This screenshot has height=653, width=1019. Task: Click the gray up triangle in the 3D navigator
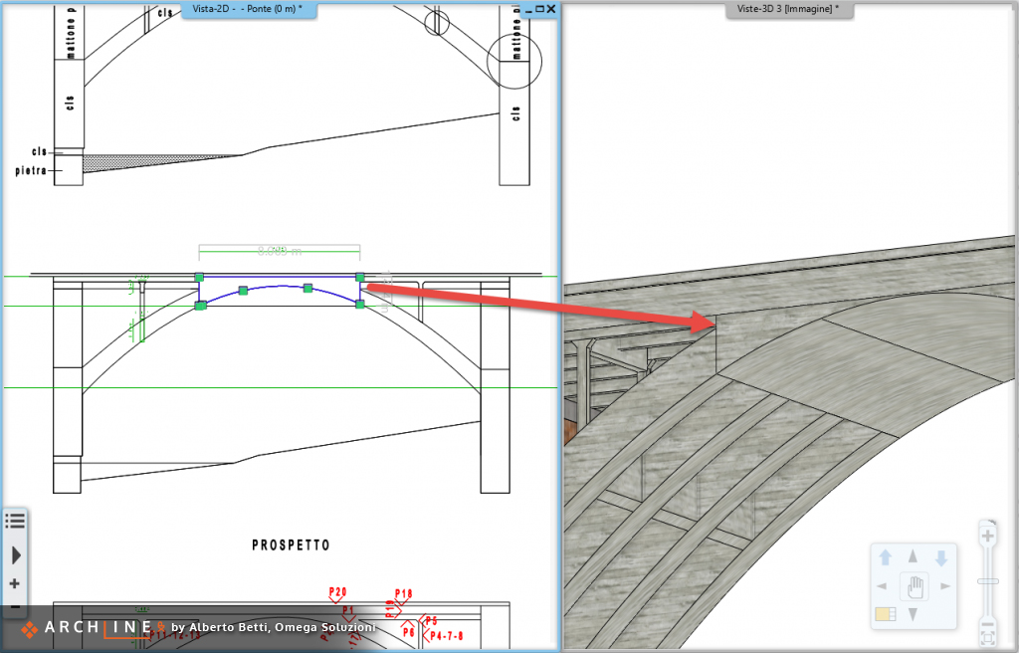point(914,556)
